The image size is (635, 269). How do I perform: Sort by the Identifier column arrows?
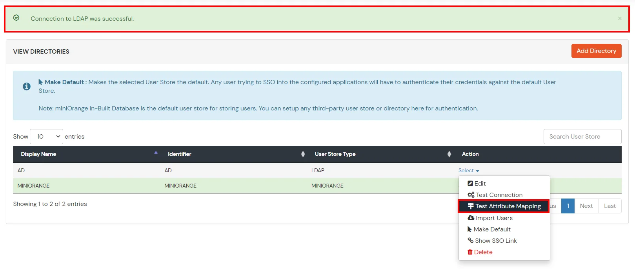pos(303,154)
